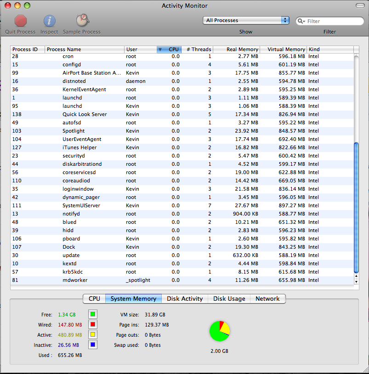Viewport: 369px width, 374px height.
Task: Select the Spotlight process row
Action: [182, 131]
